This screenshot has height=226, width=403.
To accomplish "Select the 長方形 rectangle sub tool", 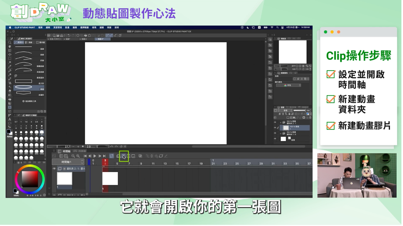I will tap(29, 82).
